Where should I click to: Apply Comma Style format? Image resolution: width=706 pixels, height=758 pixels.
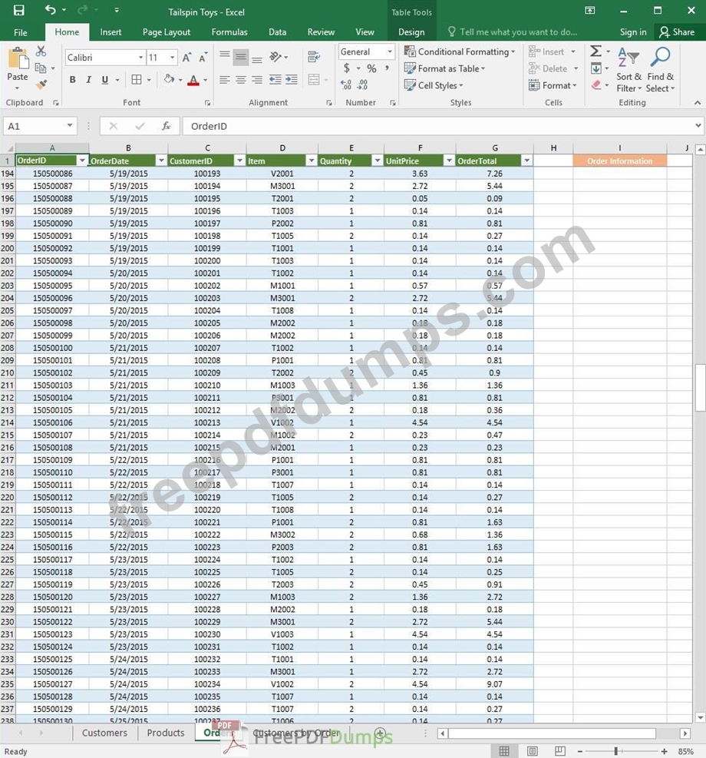[387, 68]
